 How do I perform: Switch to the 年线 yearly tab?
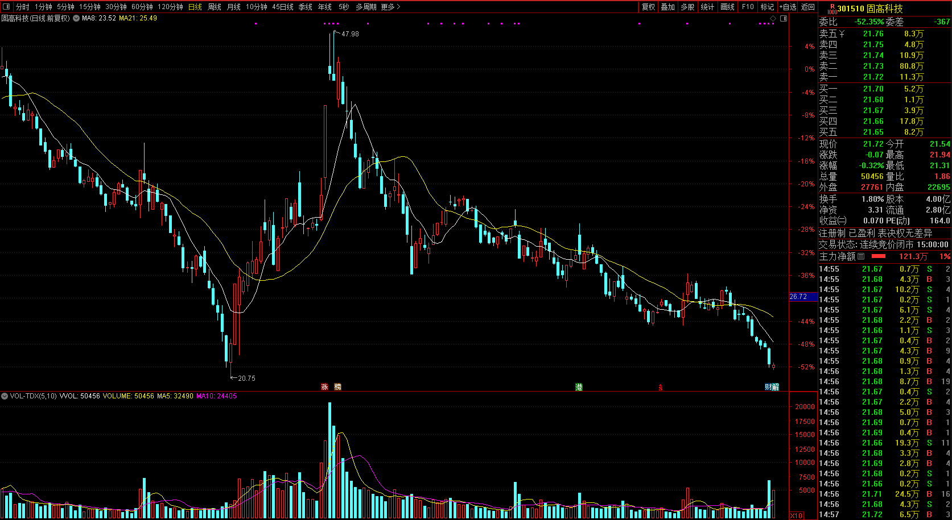(325, 7)
